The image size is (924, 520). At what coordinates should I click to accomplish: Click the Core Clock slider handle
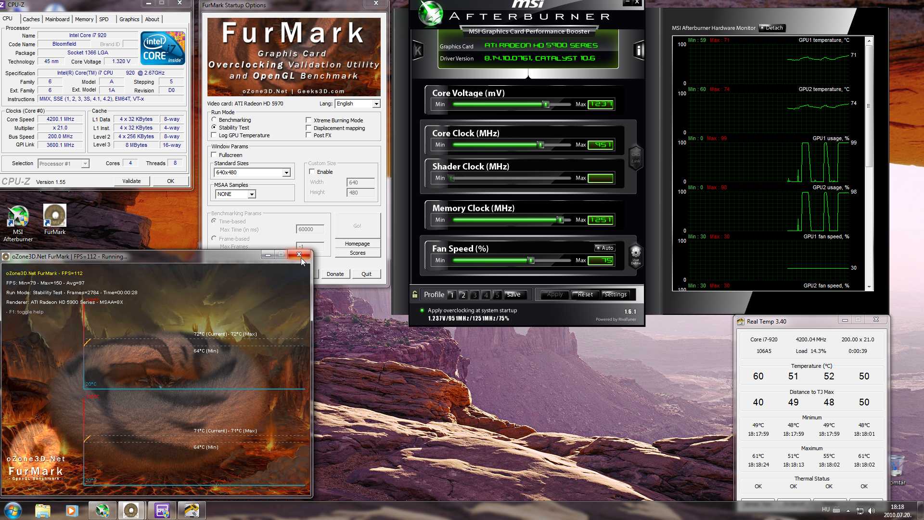coord(540,145)
